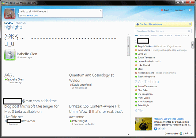Image resolution: width=196 pixels, height=138 pixels.
Task: Click the search magnifier icon
Action: coord(189,31)
